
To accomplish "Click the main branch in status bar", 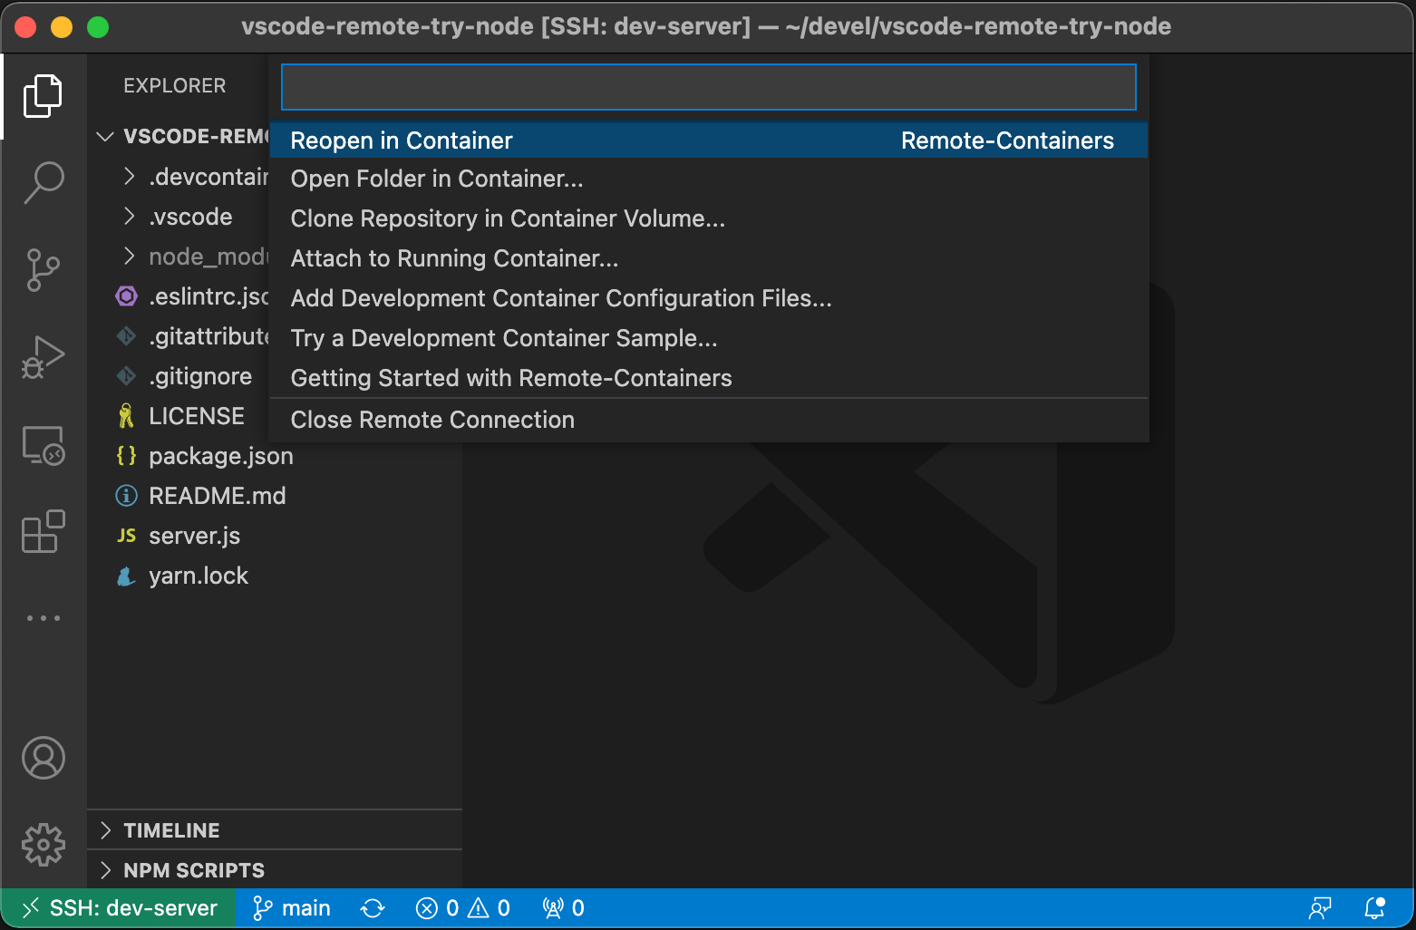I will 292,908.
